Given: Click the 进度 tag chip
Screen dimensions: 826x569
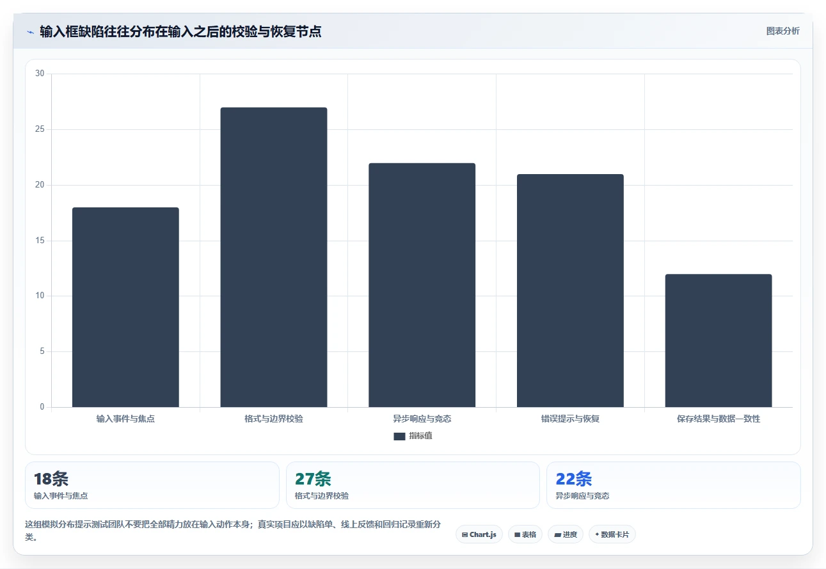Looking at the screenshot, I should pos(566,534).
